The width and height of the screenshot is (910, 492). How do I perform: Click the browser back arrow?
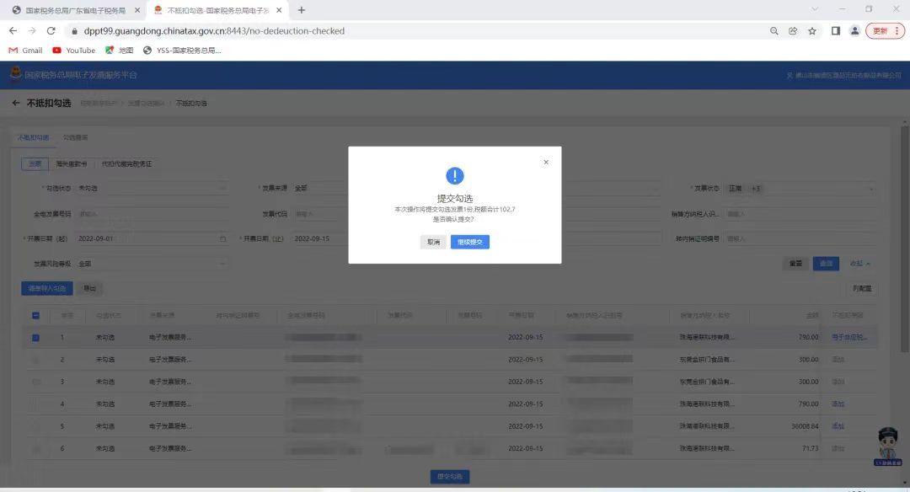13,31
